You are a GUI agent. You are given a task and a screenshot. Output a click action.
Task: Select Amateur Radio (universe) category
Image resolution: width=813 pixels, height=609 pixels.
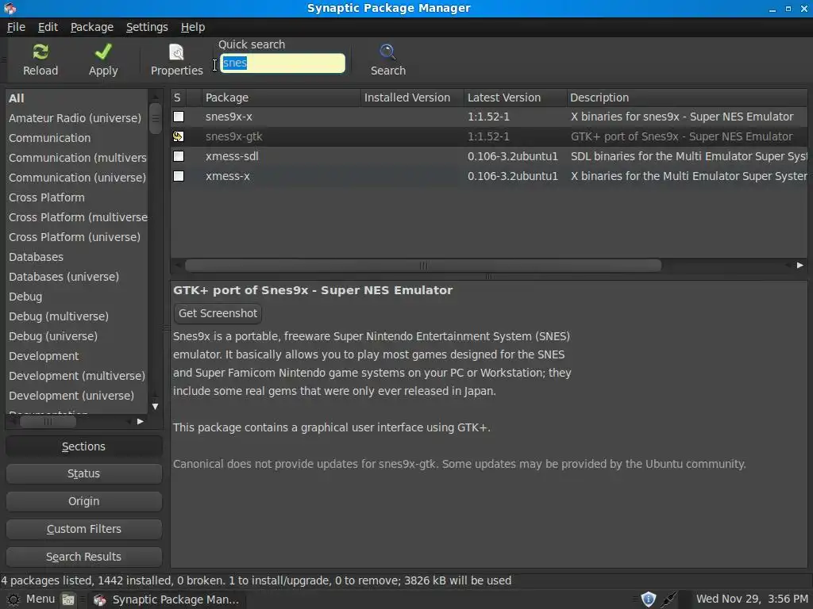[76, 118]
